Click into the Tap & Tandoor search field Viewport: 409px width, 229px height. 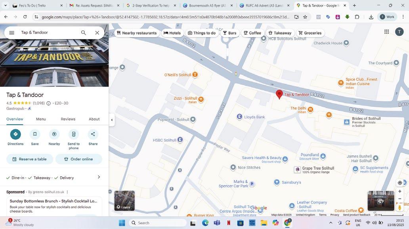click(x=48, y=32)
